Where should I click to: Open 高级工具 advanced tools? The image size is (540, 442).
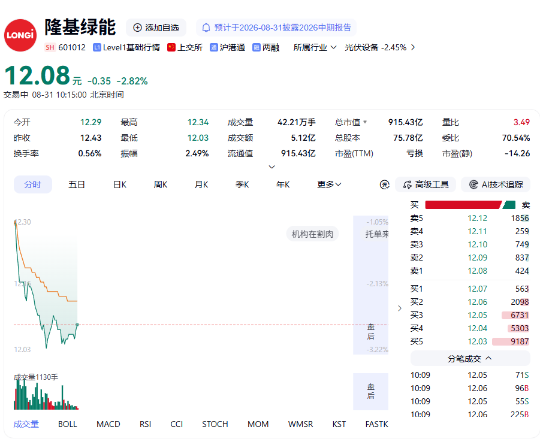point(426,185)
